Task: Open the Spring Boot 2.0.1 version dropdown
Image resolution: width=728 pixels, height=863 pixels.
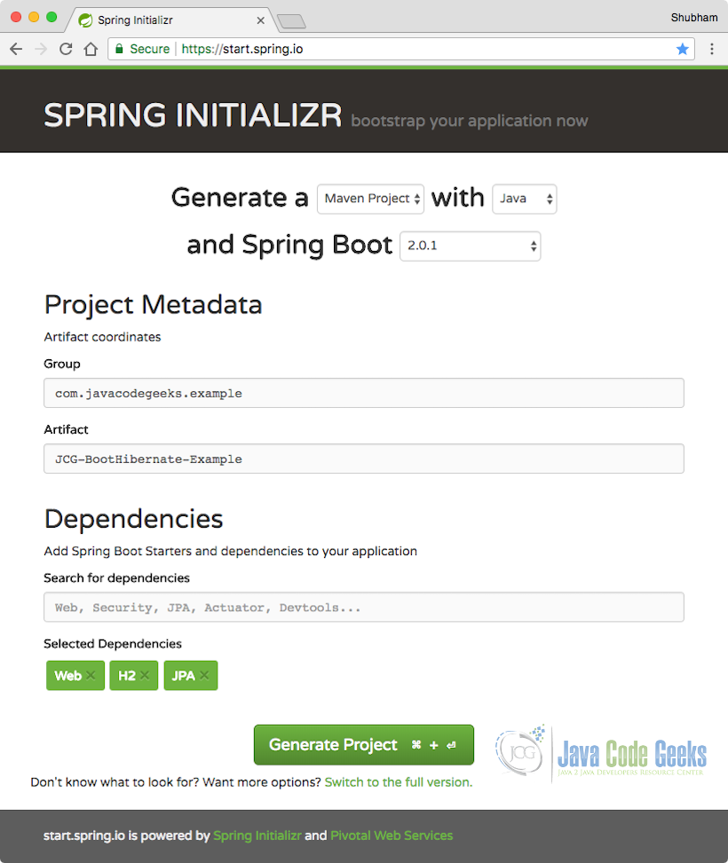Action: coord(470,246)
